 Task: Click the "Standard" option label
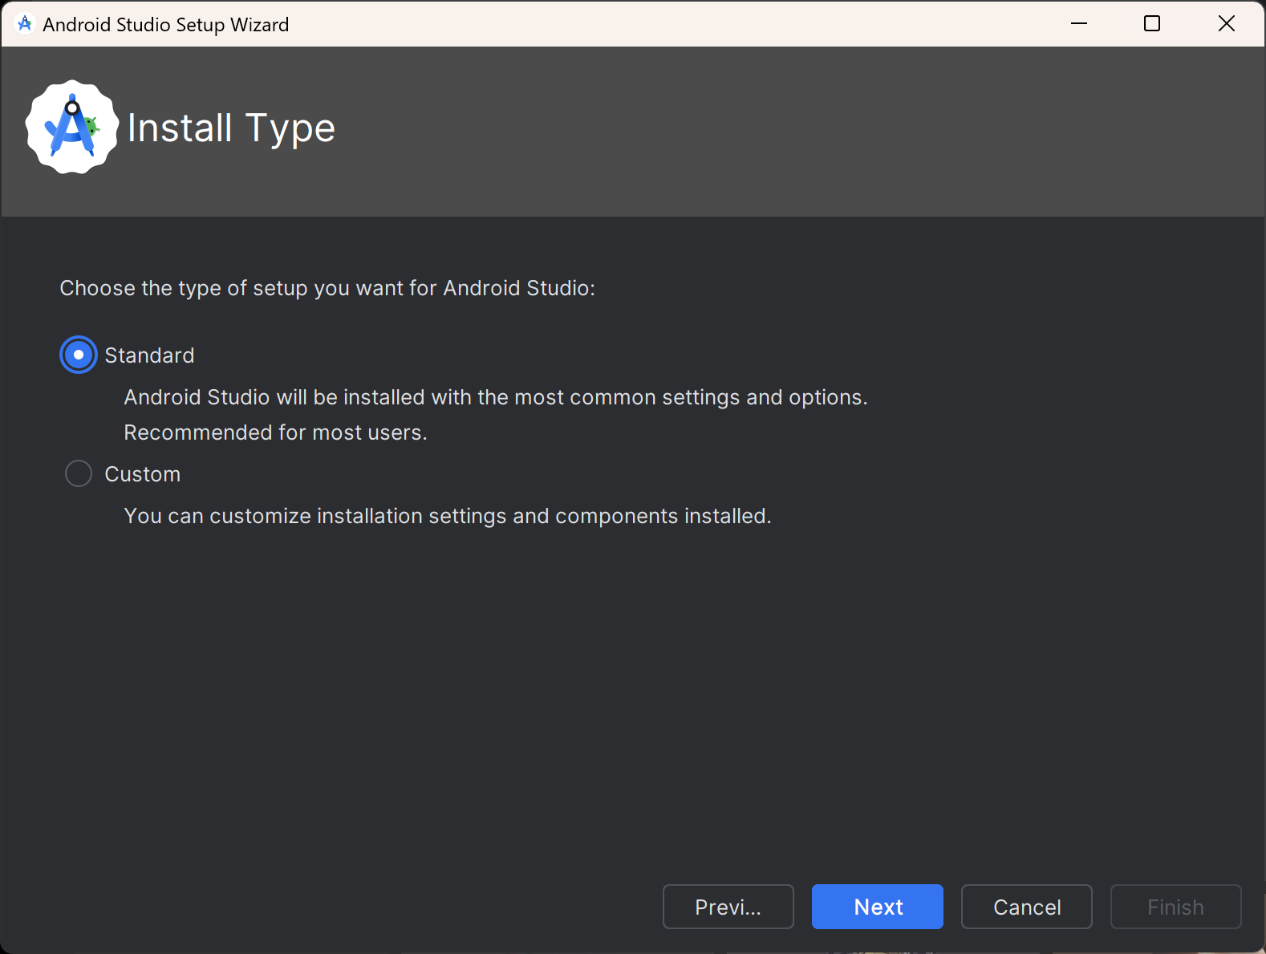[149, 355]
